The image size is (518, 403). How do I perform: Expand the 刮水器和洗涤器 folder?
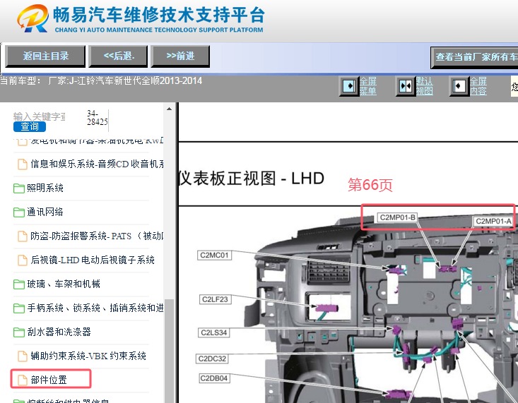[59, 332]
